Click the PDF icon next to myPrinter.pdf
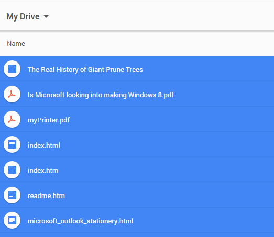The image size is (274, 237). pyautogui.click(x=12, y=119)
